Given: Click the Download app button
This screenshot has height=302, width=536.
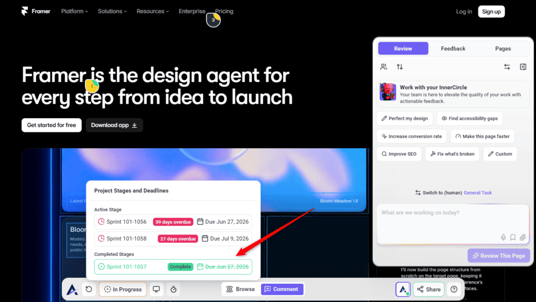Looking at the screenshot, I should click(x=114, y=125).
